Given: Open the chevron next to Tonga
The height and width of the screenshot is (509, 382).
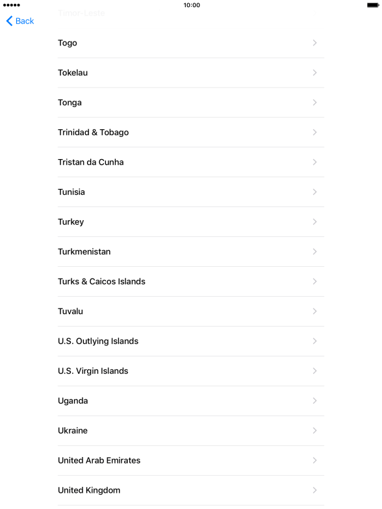Looking at the screenshot, I should pyautogui.click(x=314, y=103).
